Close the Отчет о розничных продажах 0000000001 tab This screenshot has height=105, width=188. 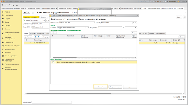click(183, 9)
